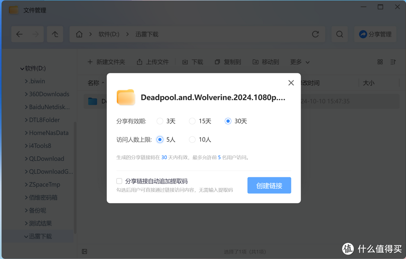Click 软件(D:) in the breadcrumb path
The width and height of the screenshot is (406, 259).
point(109,33)
